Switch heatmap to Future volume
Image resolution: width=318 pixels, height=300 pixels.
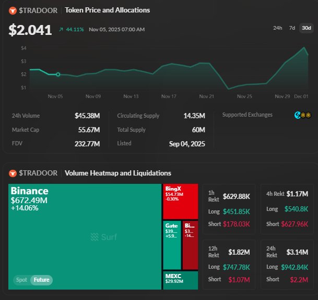coord(41,280)
